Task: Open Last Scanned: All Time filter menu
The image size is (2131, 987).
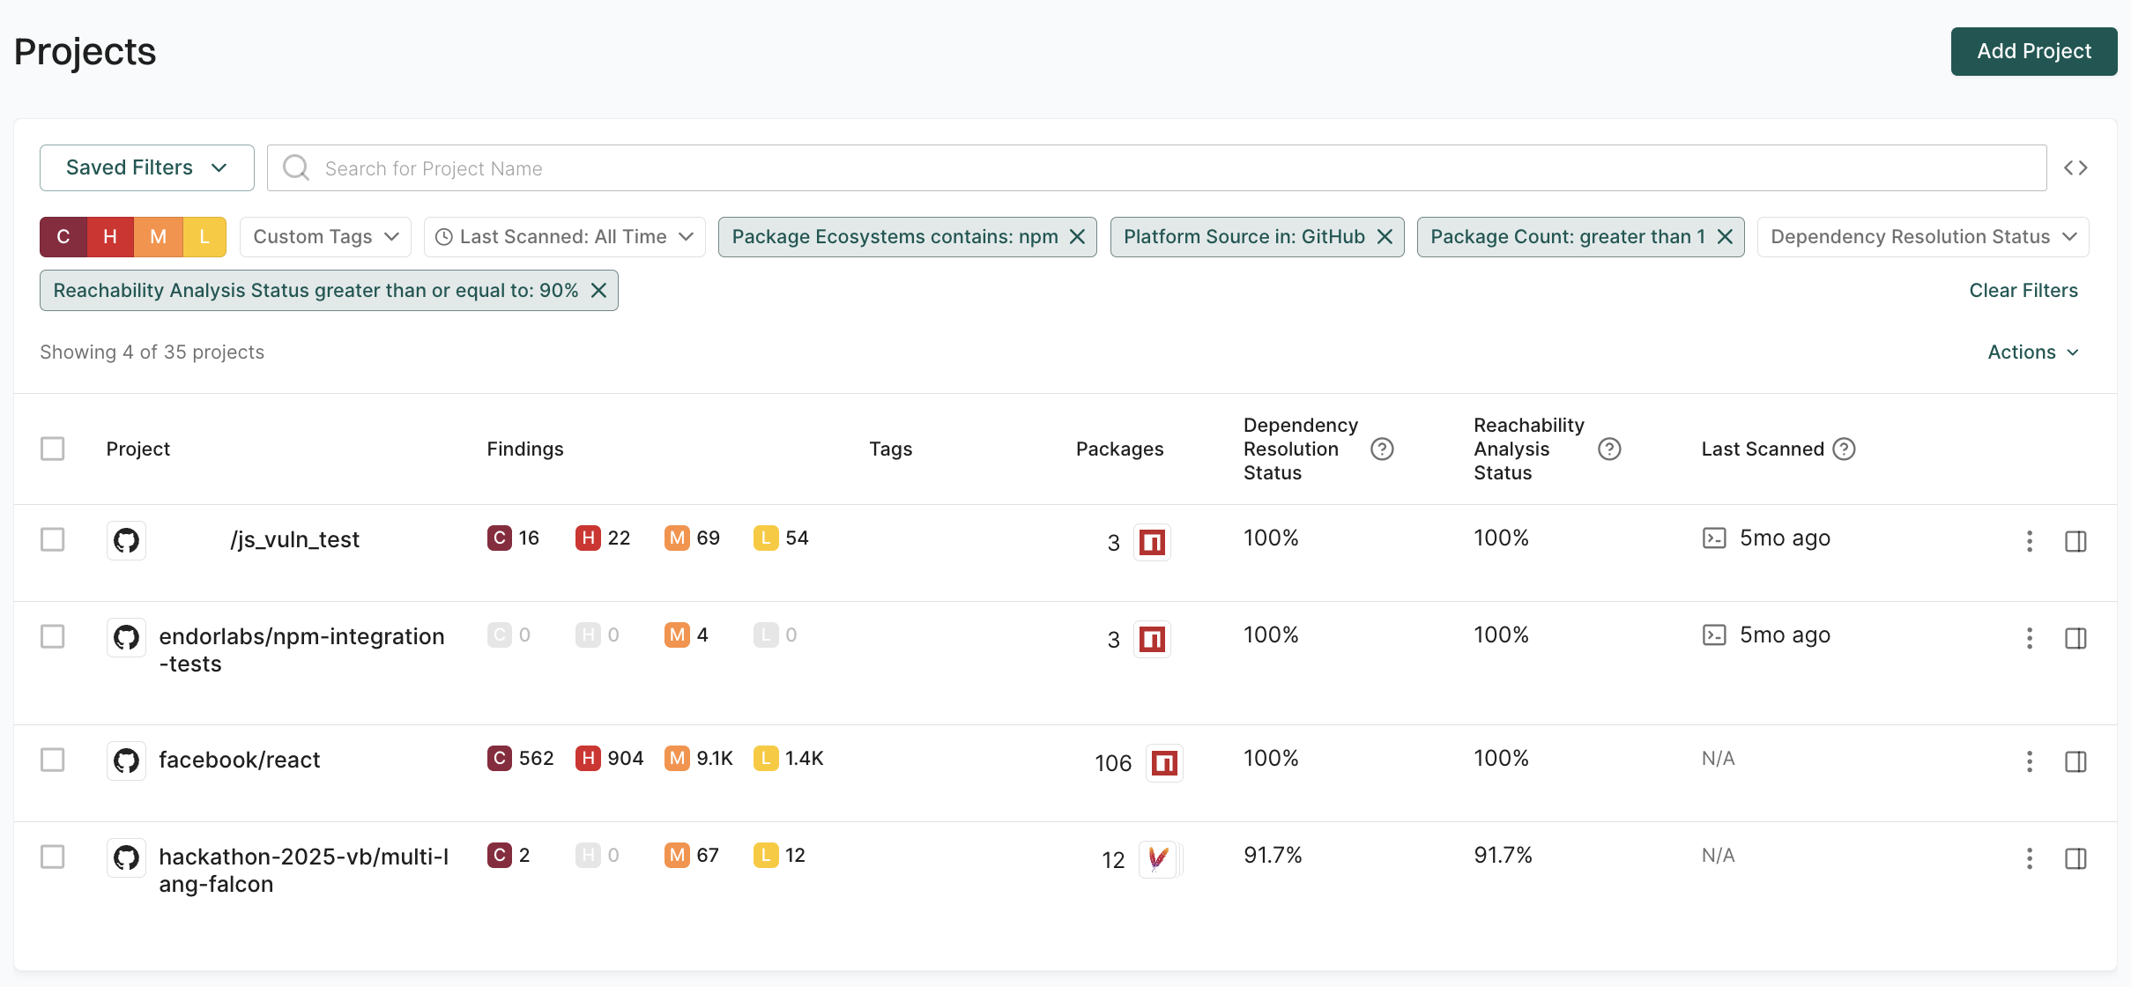Action: [x=564, y=237]
